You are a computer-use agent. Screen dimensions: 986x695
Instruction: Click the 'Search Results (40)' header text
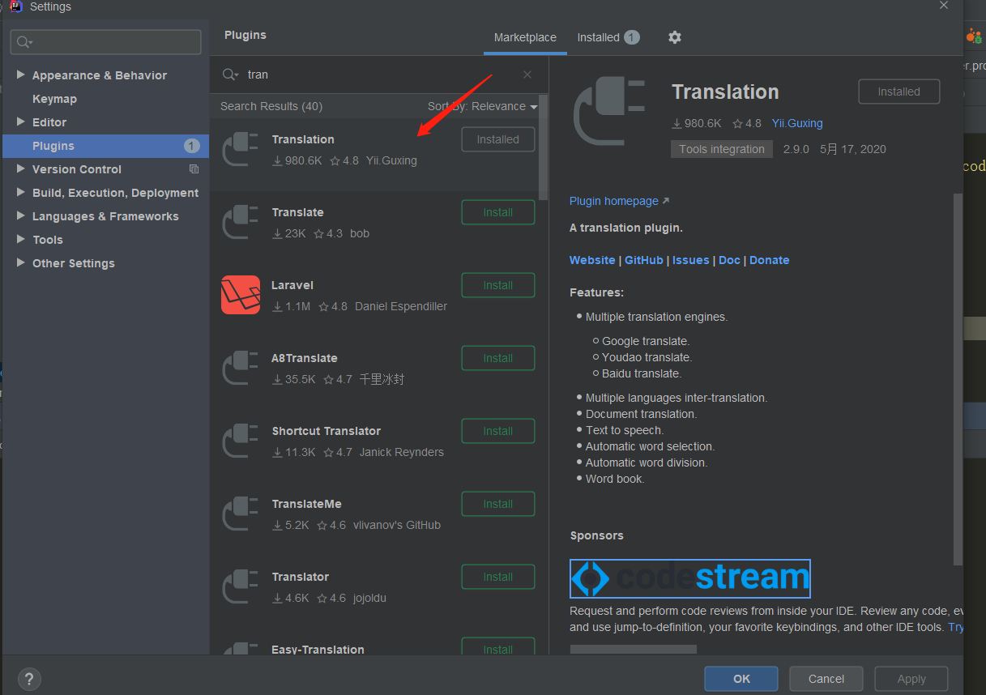click(x=271, y=106)
